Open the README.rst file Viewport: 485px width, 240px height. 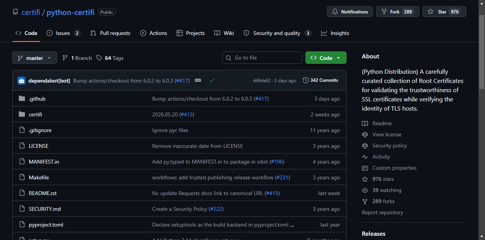click(x=43, y=193)
